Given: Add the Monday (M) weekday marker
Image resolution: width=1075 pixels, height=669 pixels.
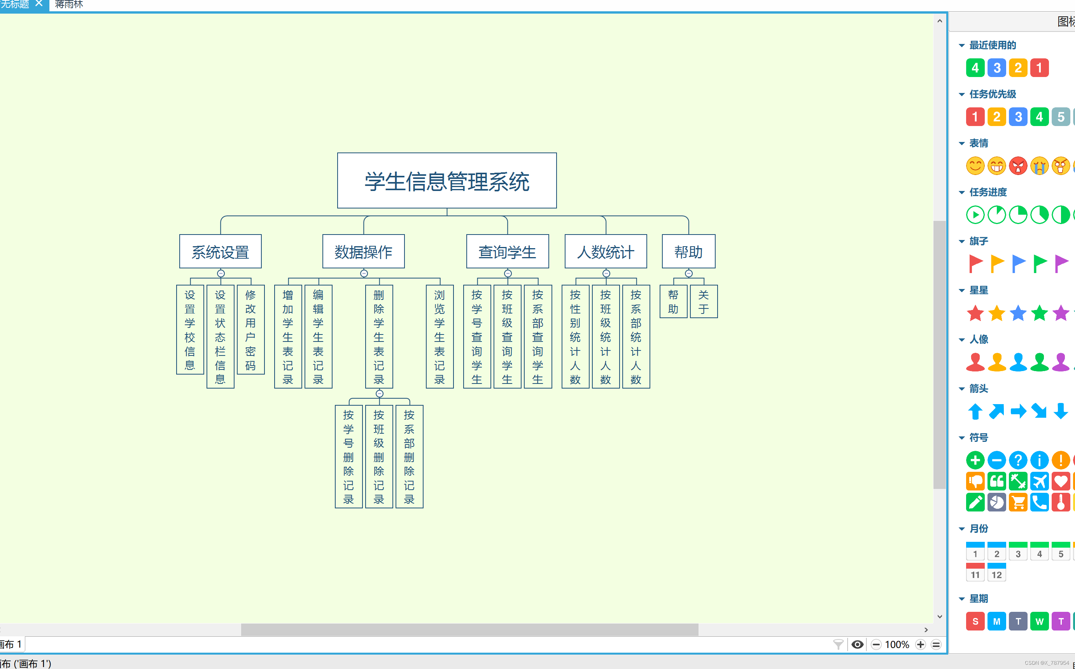Looking at the screenshot, I should [x=996, y=621].
